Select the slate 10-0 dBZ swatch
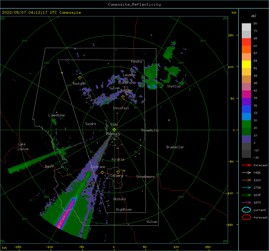 (246, 139)
